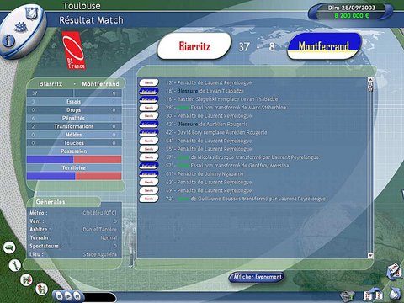Click the Drops stats row
The image size is (404, 303).
(74, 109)
